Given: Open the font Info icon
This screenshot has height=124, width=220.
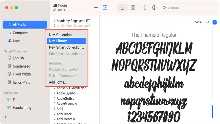Looking at the screenshot, I should coord(154,8).
